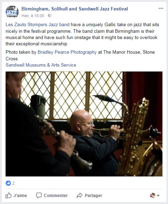Click the Partager share arrow icon
This screenshot has width=168, height=204.
point(79,195)
